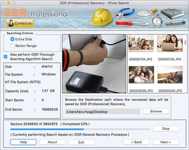Click the End Sector value 15669246
Image resolution: width=189 pixels, height=150 pixels.
coord(50,109)
